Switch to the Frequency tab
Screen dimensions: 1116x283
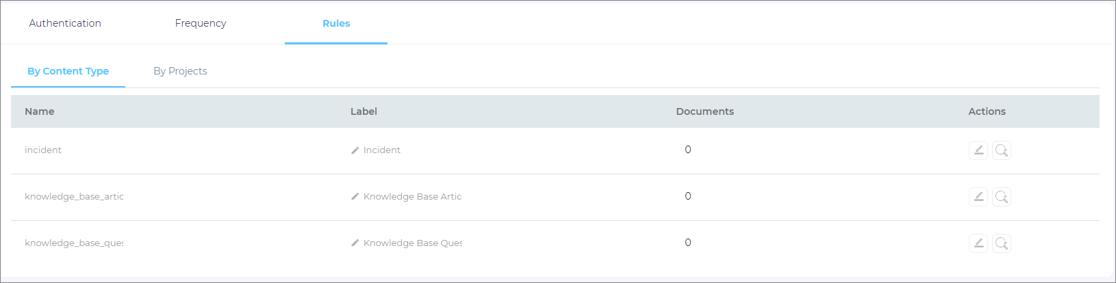coord(201,23)
